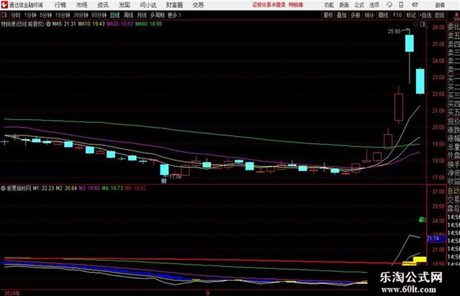
Task: Open the F10 company info button
Action: click(x=397, y=15)
